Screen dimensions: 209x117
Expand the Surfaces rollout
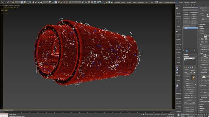[x=204, y=30]
